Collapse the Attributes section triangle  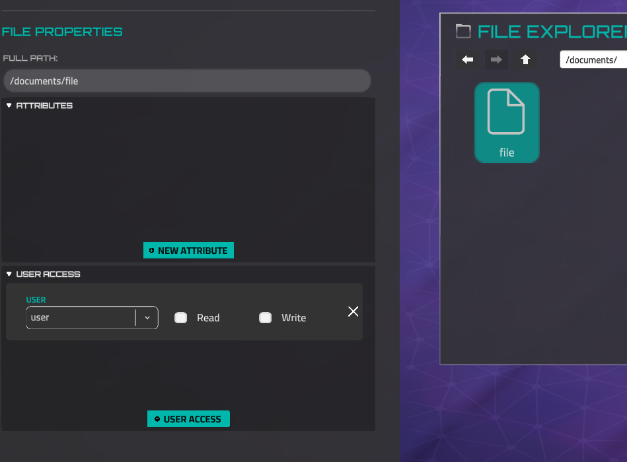click(x=9, y=106)
